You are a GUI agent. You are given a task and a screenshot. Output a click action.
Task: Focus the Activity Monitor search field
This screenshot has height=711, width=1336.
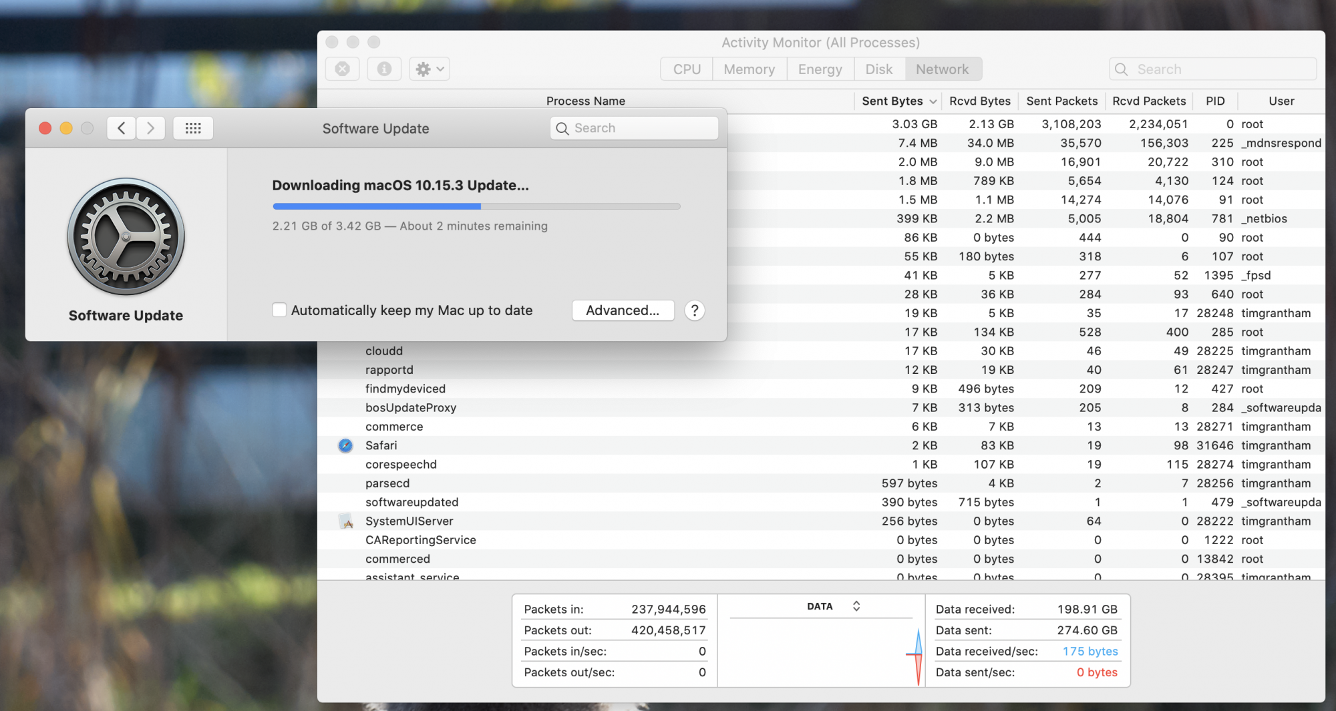(1213, 69)
